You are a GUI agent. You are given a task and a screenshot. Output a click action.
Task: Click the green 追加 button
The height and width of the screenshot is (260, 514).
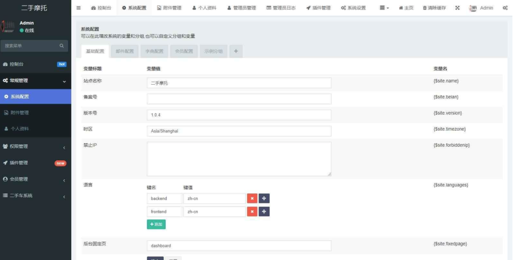(156, 224)
